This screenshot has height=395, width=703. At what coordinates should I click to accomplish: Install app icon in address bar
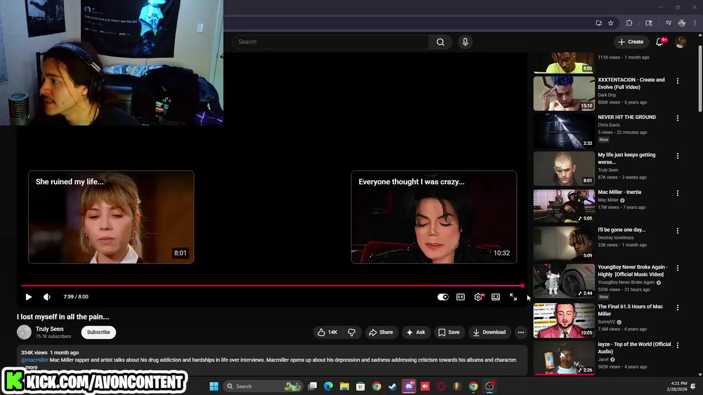tap(599, 23)
